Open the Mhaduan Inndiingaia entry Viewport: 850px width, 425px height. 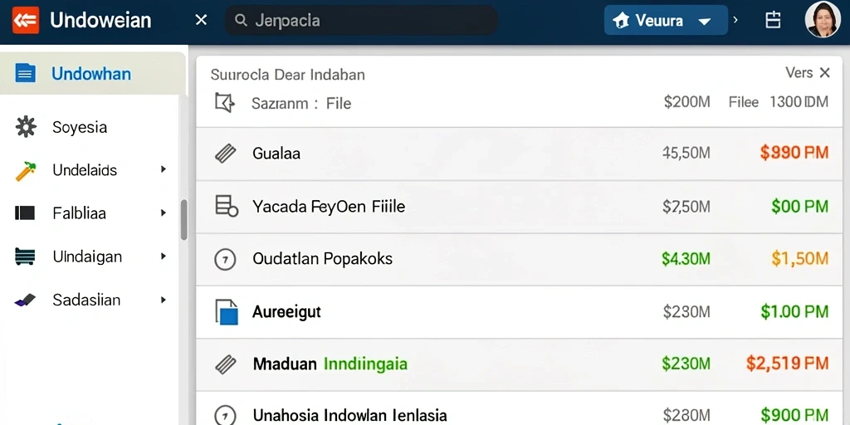[x=520, y=364]
